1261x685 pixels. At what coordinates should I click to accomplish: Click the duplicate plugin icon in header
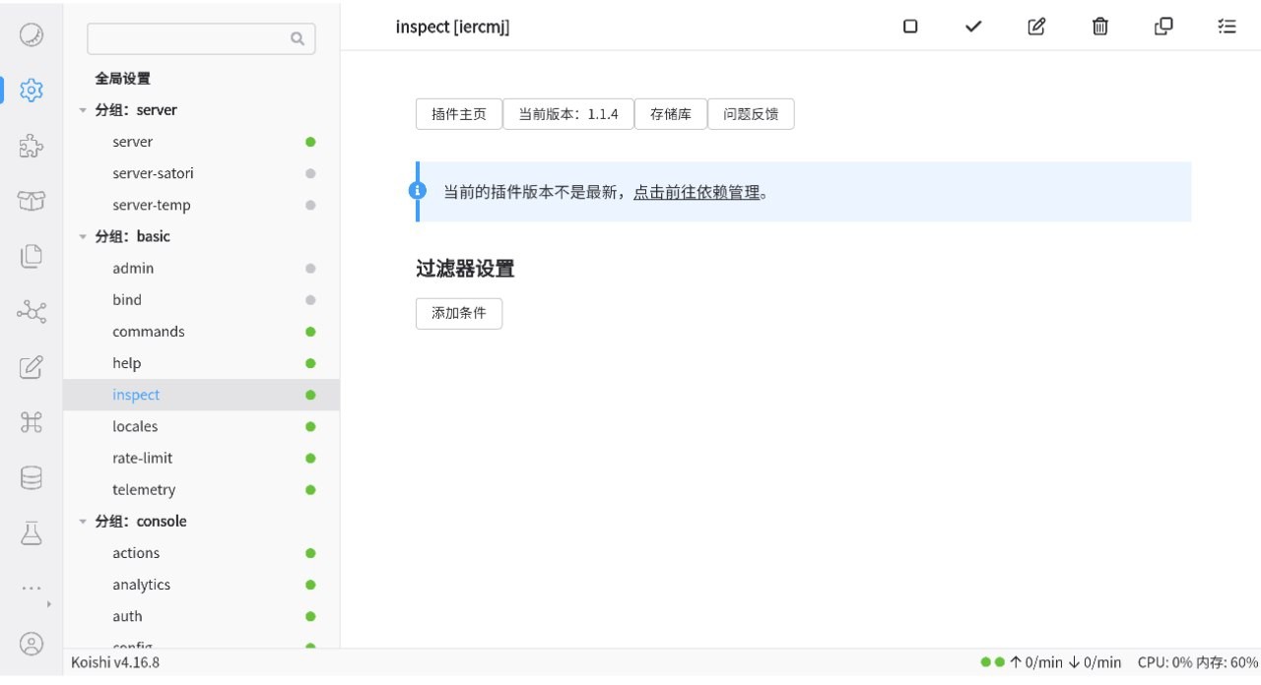click(x=1163, y=27)
